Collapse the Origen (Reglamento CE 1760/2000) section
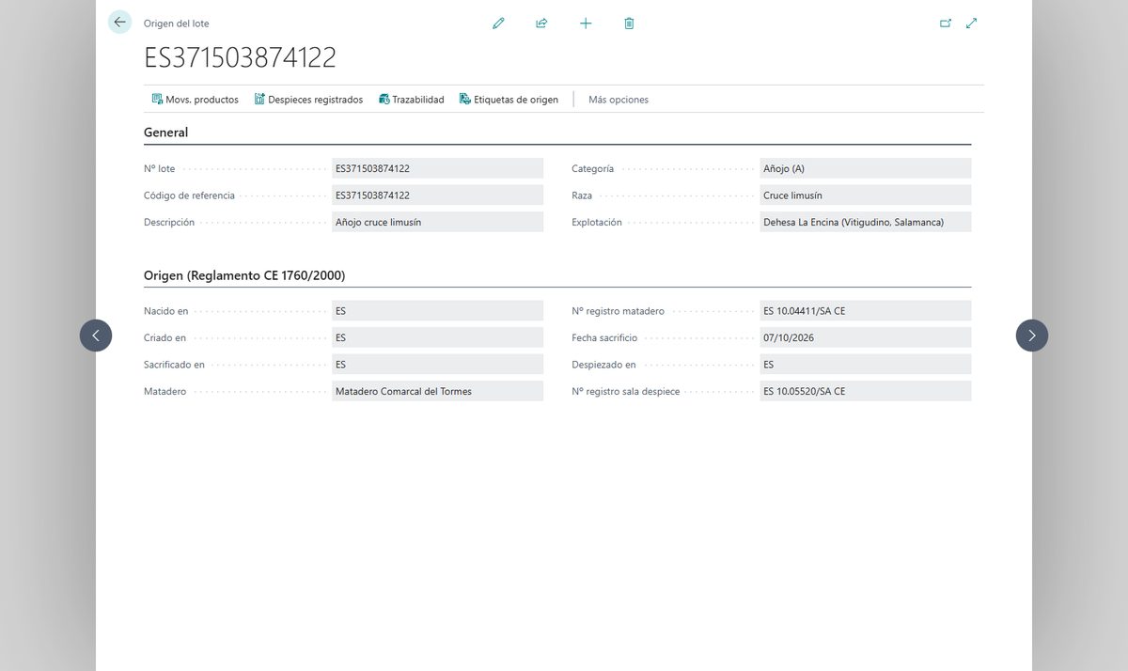 coord(244,275)
